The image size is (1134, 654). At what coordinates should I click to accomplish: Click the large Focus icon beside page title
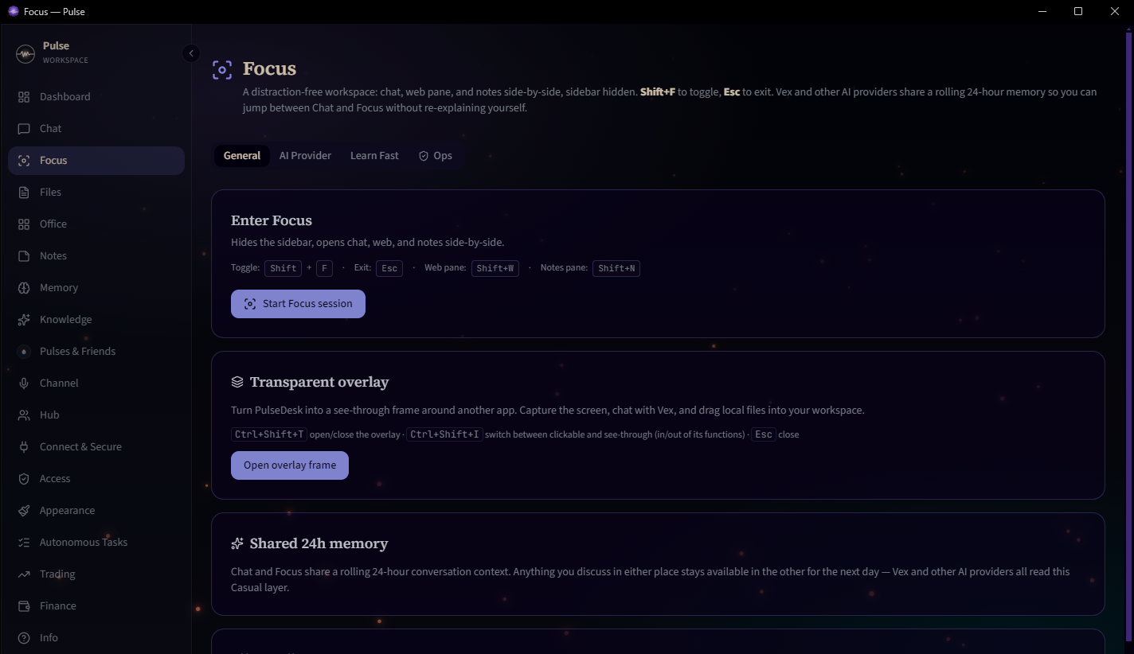tap(222, 69)
